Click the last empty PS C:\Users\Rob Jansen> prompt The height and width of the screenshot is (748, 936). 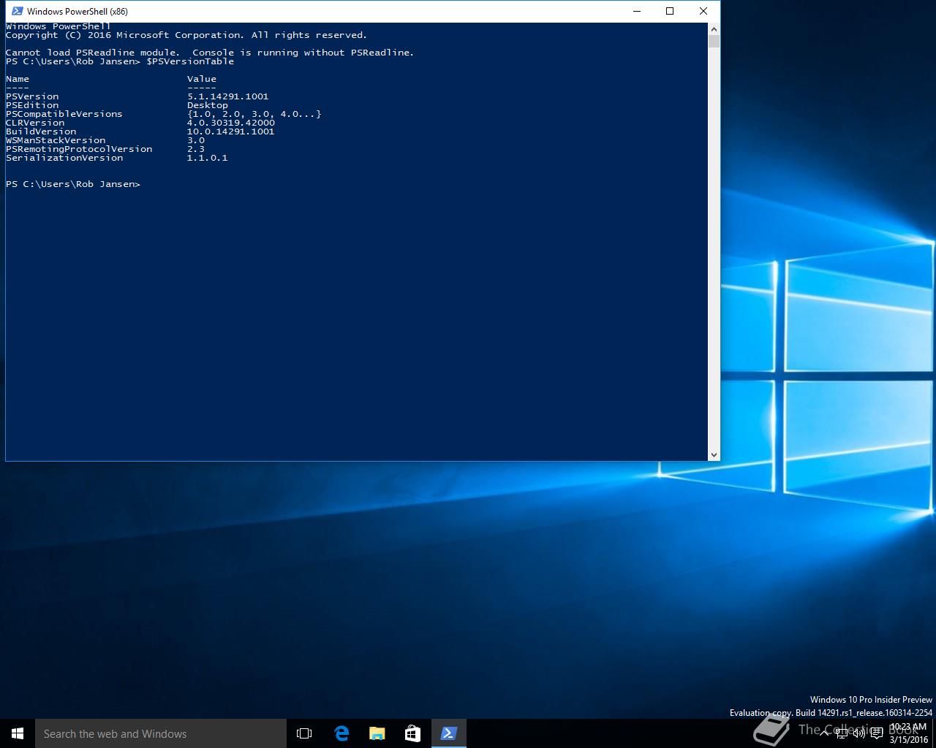[73, 184]
